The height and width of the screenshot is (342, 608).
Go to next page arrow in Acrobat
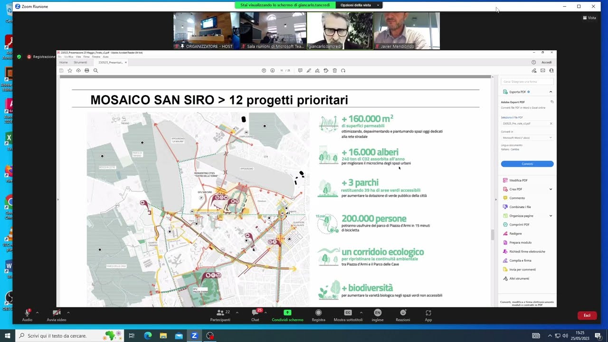pos(273,70)
